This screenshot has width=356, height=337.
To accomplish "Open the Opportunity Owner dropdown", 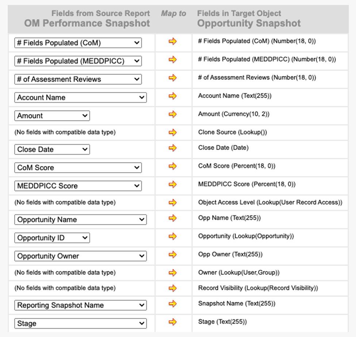I will coord(80,256).
